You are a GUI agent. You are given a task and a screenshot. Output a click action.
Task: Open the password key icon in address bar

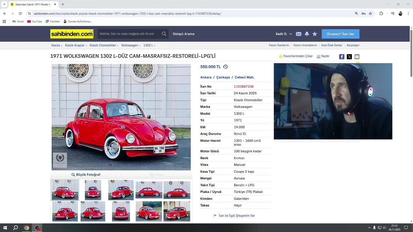[364, 14]
